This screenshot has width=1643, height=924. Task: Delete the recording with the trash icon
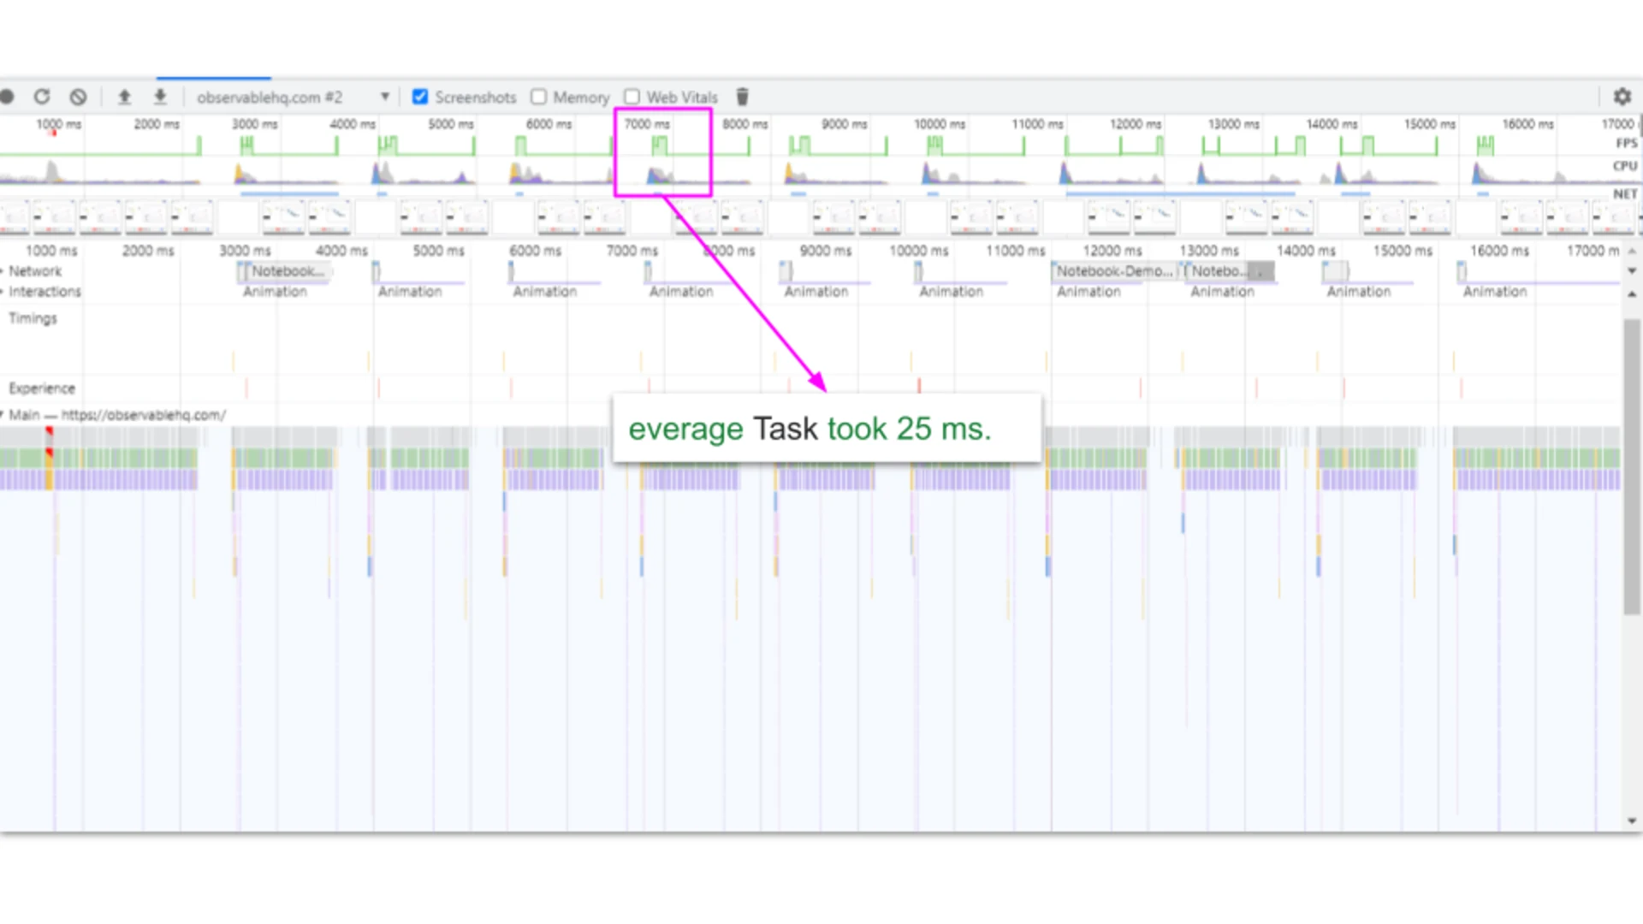[x=742, y=97]
